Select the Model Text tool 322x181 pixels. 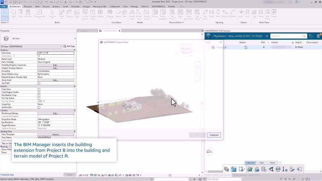pos(132,14)
